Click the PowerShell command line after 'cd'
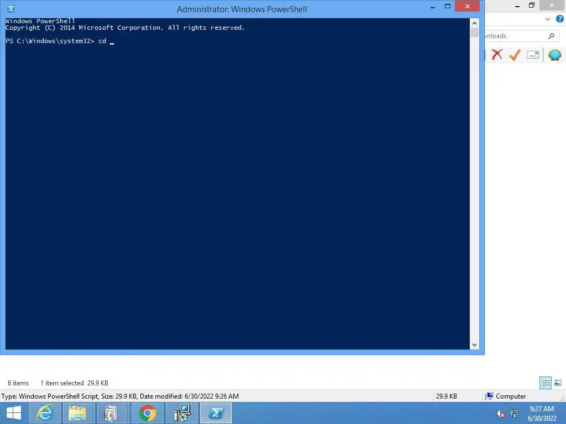Image resolution: width=566 pixels, height=424 pixels. [112, 41]
